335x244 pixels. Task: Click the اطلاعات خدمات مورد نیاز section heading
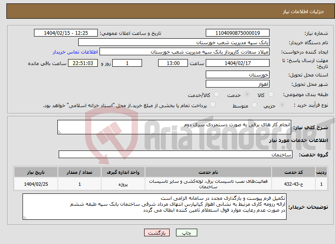(298, 140)
